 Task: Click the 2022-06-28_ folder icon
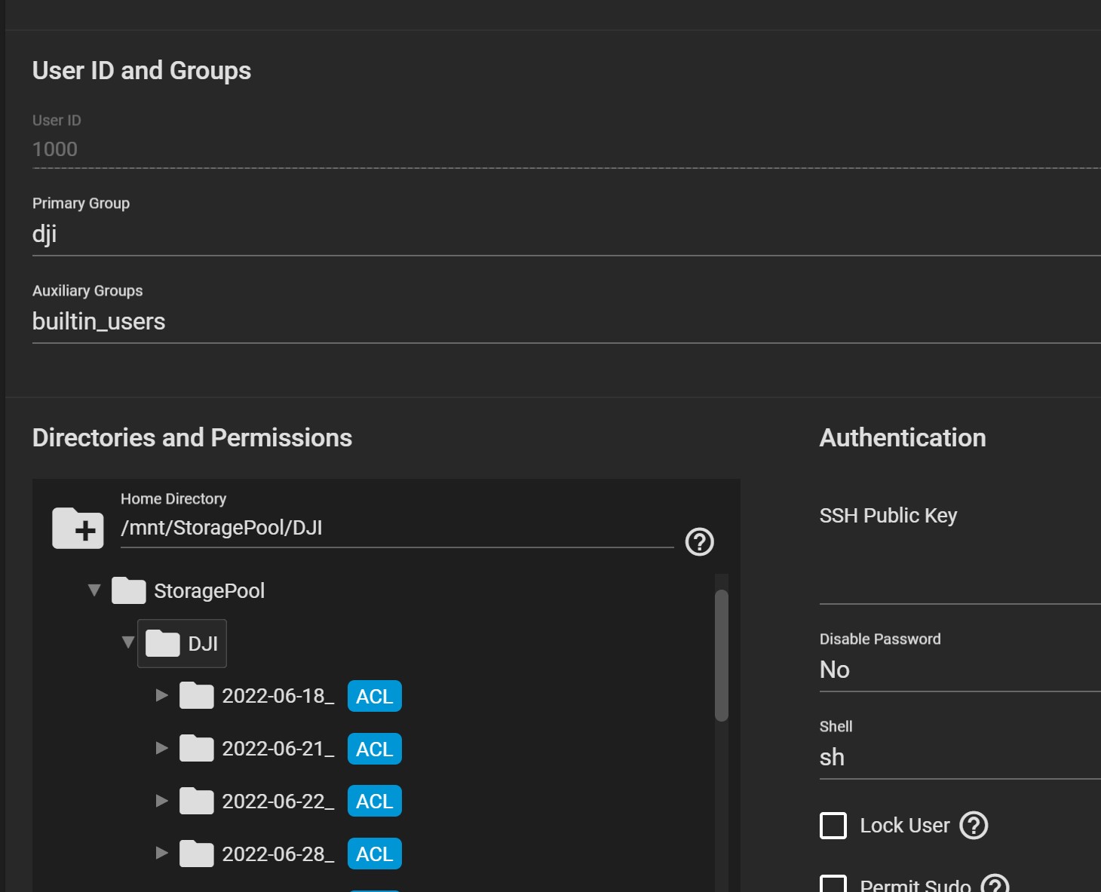(197, 854)
